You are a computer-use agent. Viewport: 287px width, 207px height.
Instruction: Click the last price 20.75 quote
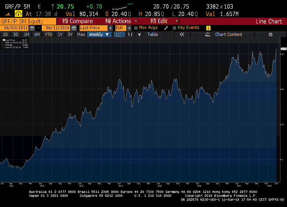coord(65,7)
